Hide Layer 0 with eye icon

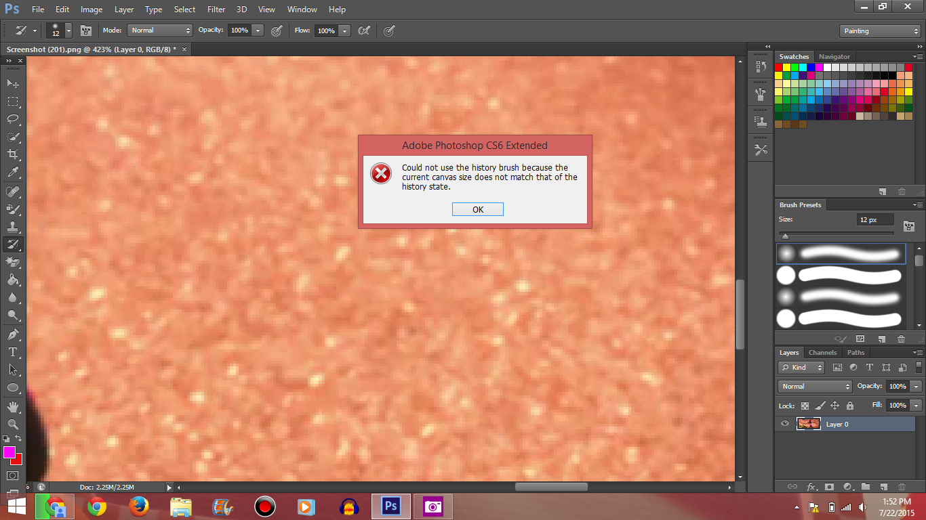[785, 424]
